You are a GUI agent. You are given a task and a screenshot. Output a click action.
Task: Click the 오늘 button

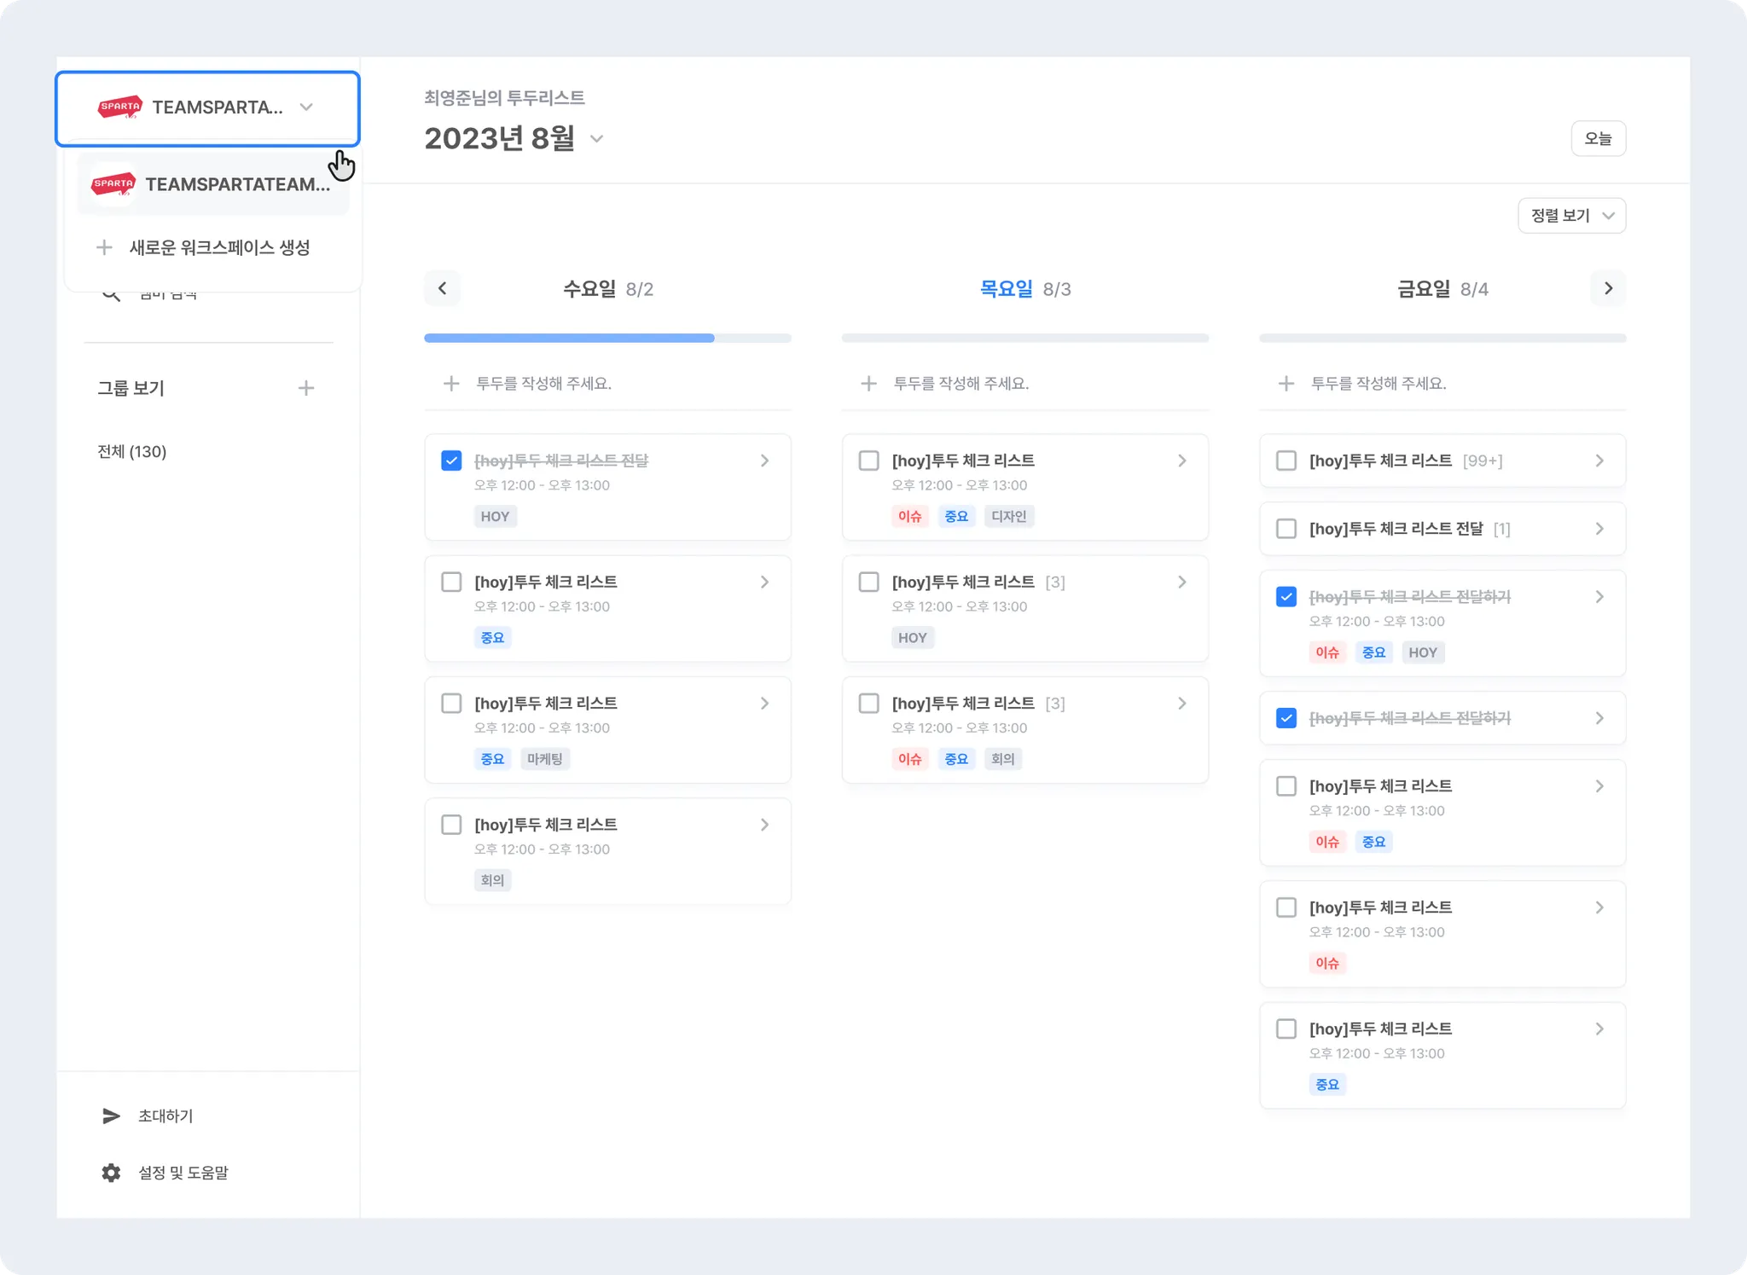(x=1598, y=138)
